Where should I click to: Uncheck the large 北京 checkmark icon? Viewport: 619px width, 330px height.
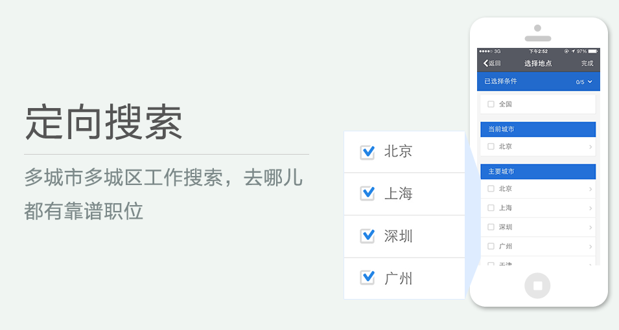(x=368, y=152)
